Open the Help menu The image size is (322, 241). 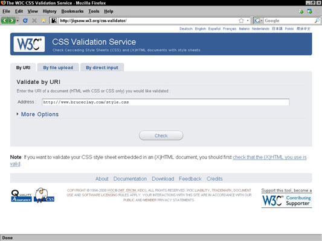coord(108,11)
